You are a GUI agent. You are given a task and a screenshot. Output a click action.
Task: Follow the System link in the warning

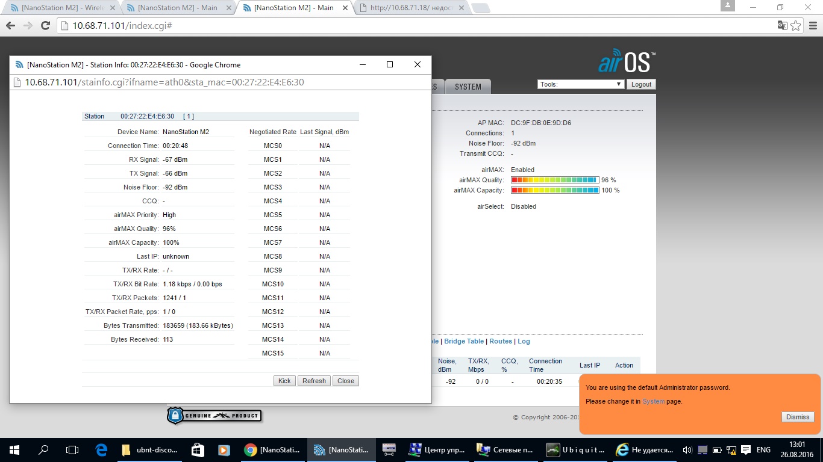pos(653,401)
